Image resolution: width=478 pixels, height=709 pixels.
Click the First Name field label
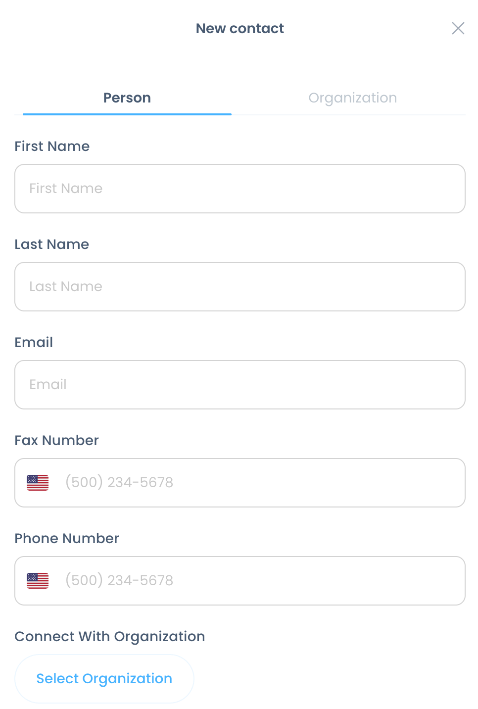coord(52,147)
